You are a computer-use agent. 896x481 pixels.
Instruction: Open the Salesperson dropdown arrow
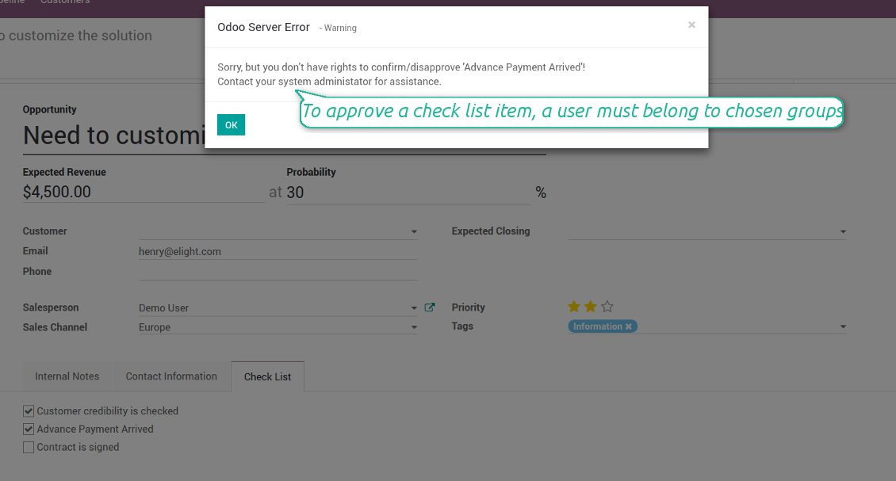tap(414, 308)
